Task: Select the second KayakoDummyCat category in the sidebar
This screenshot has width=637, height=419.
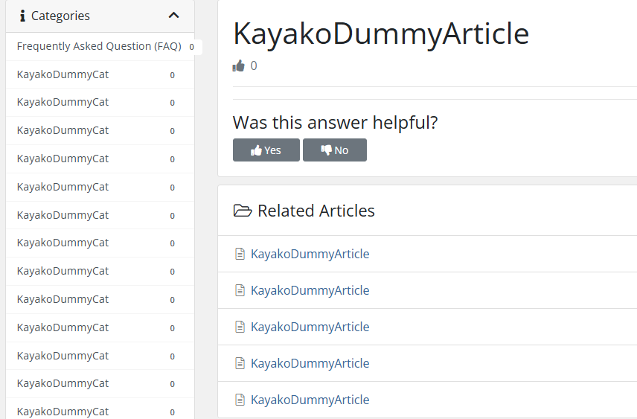Action: [63, 102]
